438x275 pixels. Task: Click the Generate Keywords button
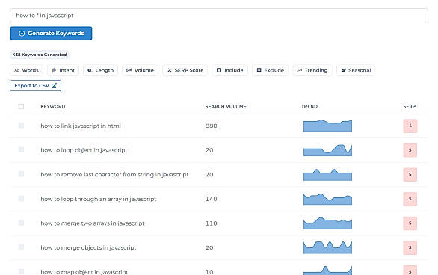(x=51, y=33)
